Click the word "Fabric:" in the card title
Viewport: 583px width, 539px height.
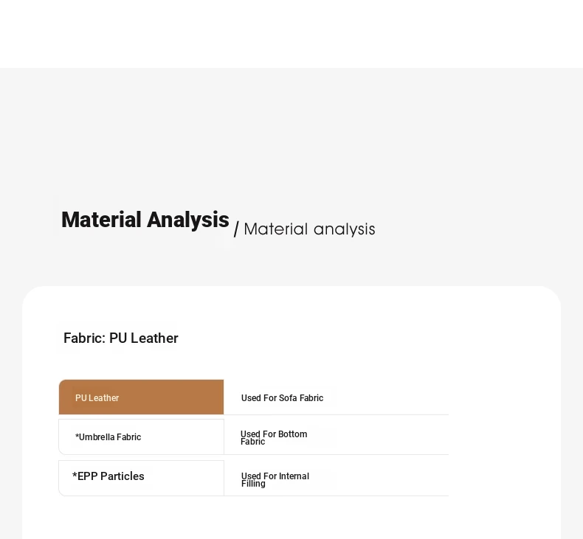tap(85, 338)
